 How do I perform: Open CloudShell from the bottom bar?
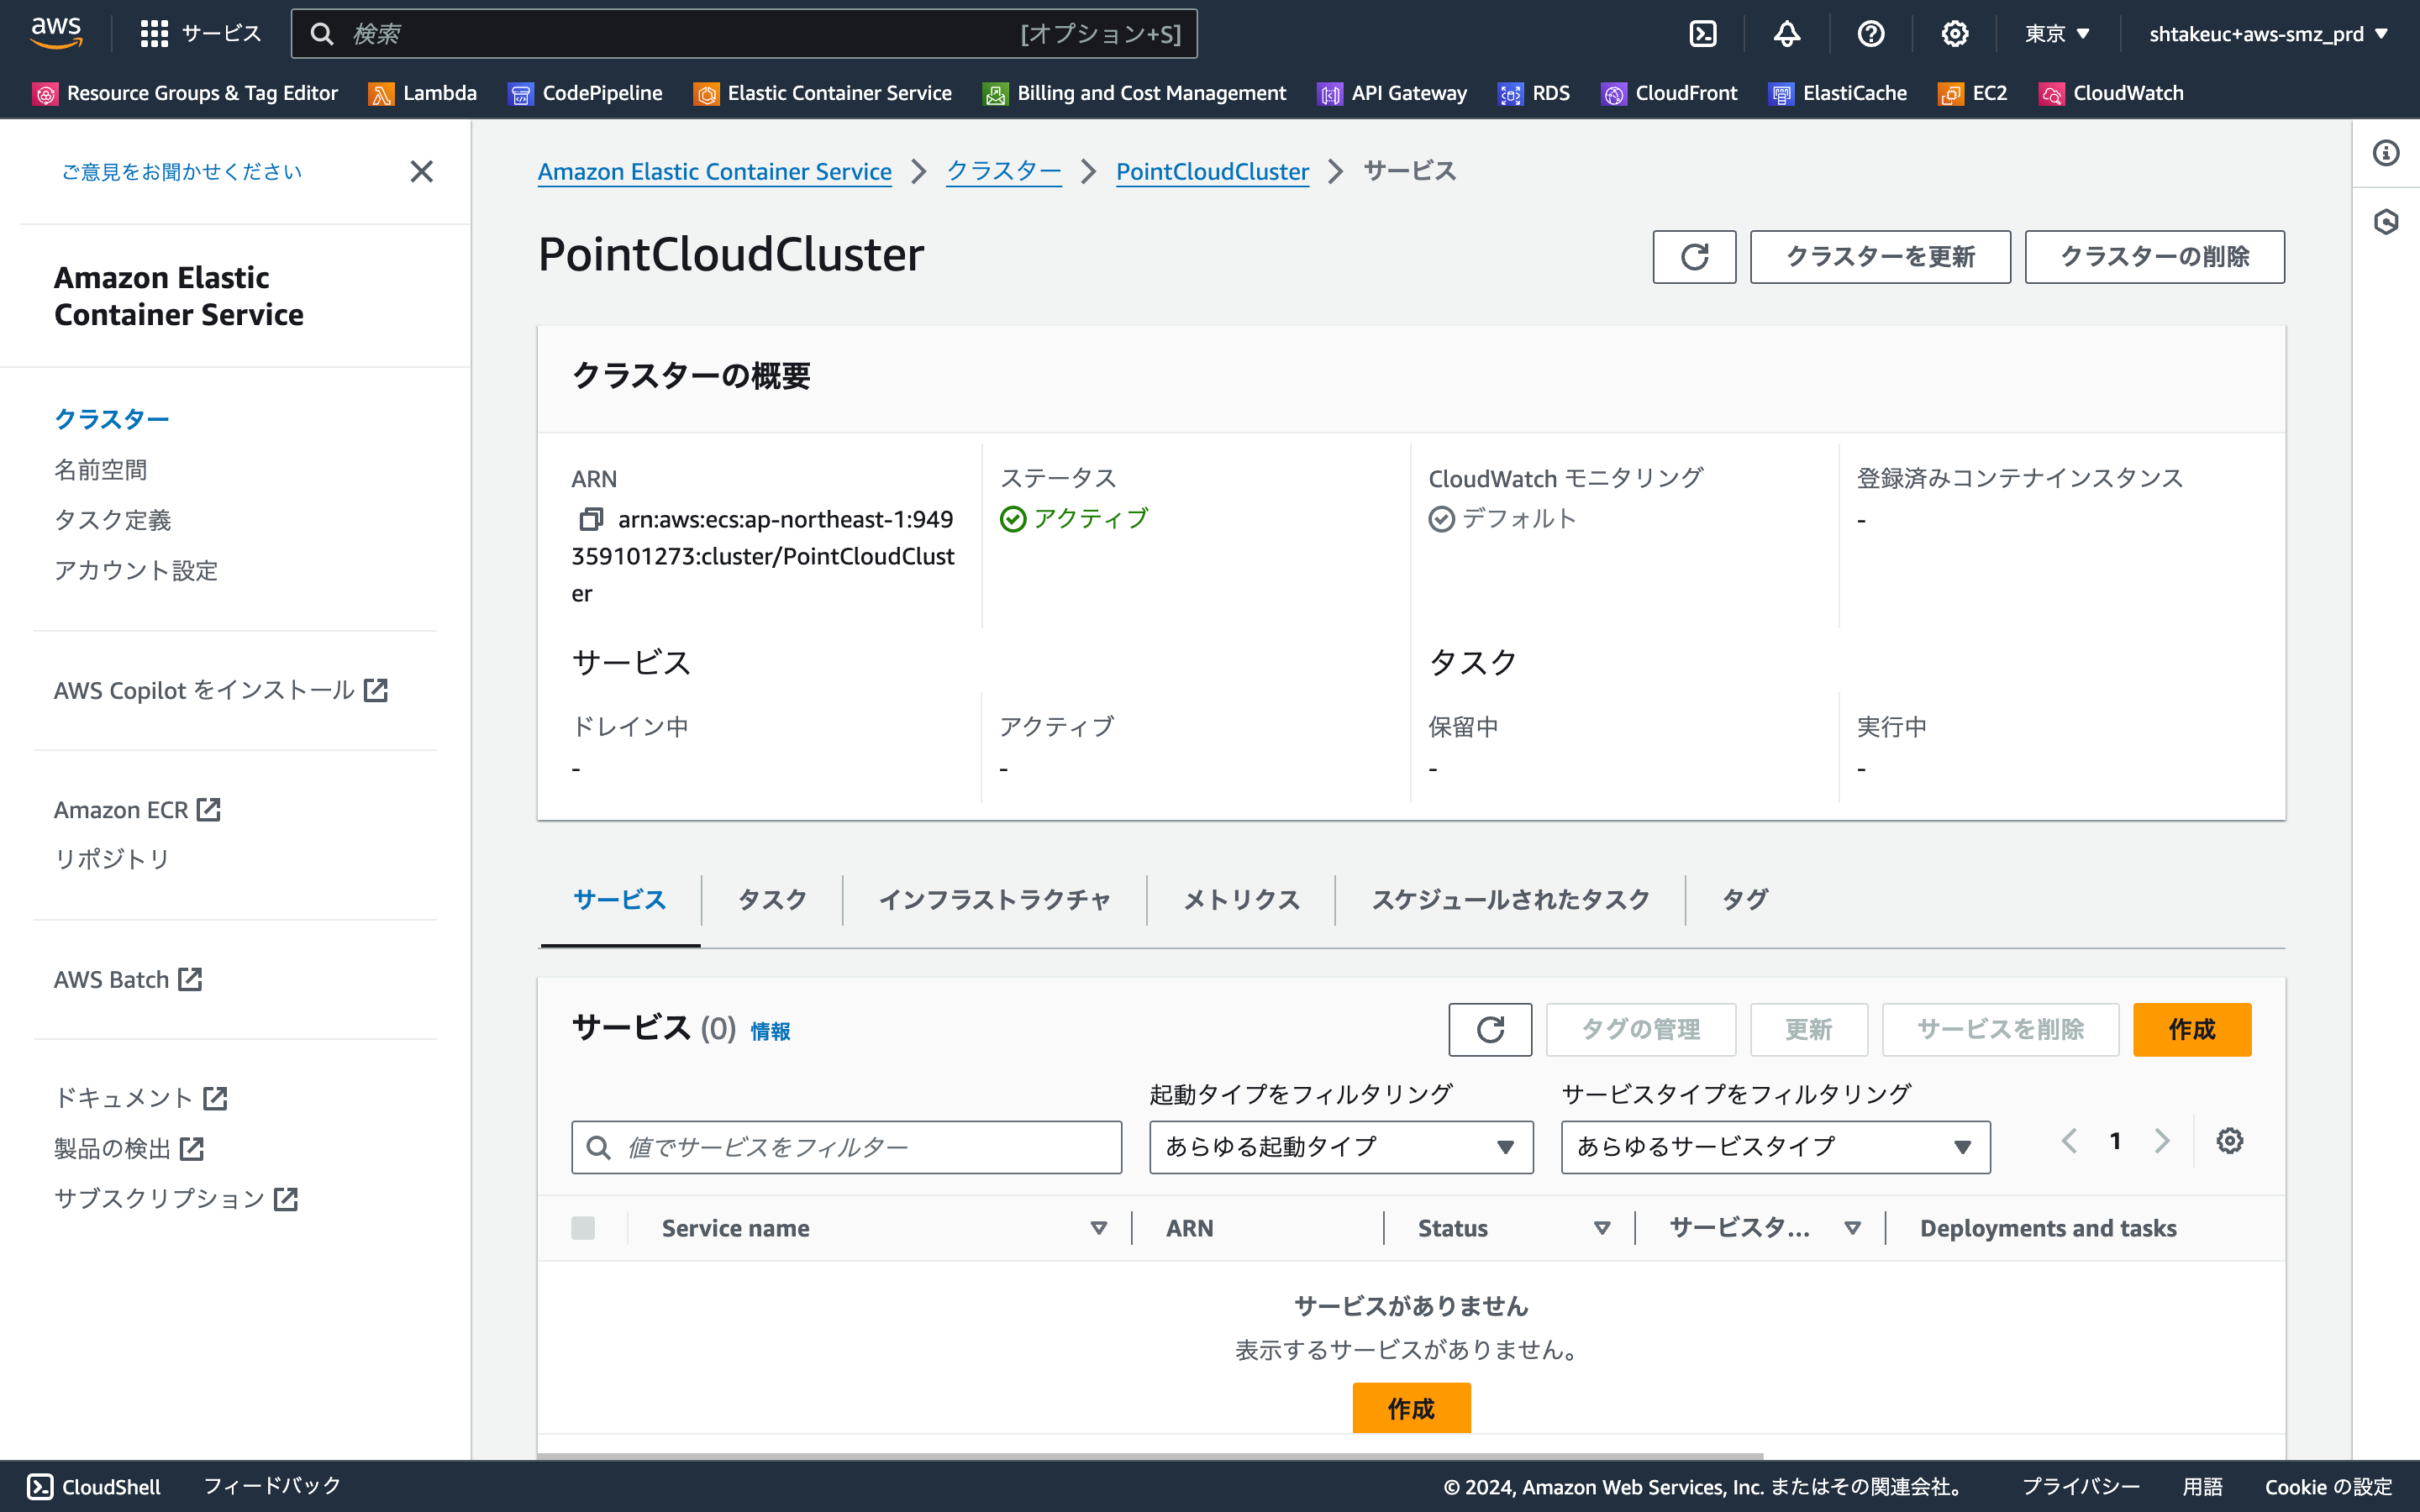tap(94, 1486)
